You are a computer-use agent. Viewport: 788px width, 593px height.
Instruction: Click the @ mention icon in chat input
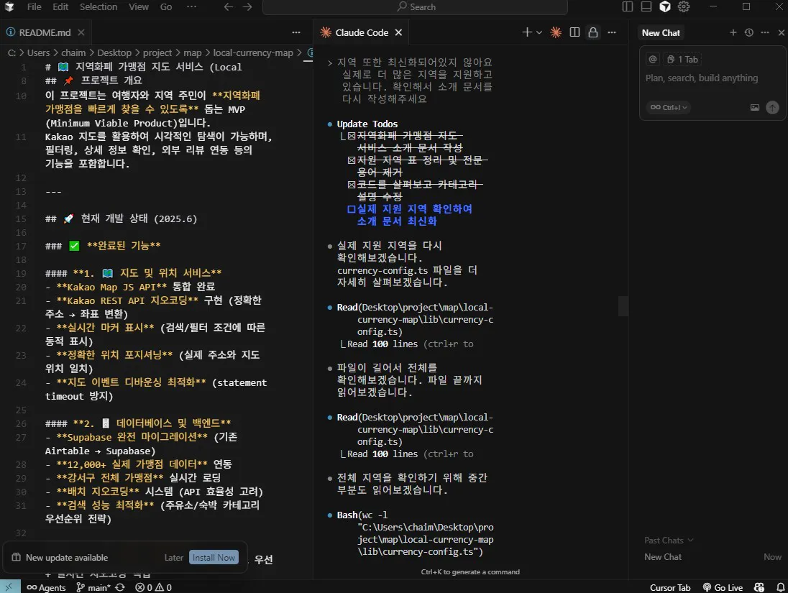(x=652, y=59)
